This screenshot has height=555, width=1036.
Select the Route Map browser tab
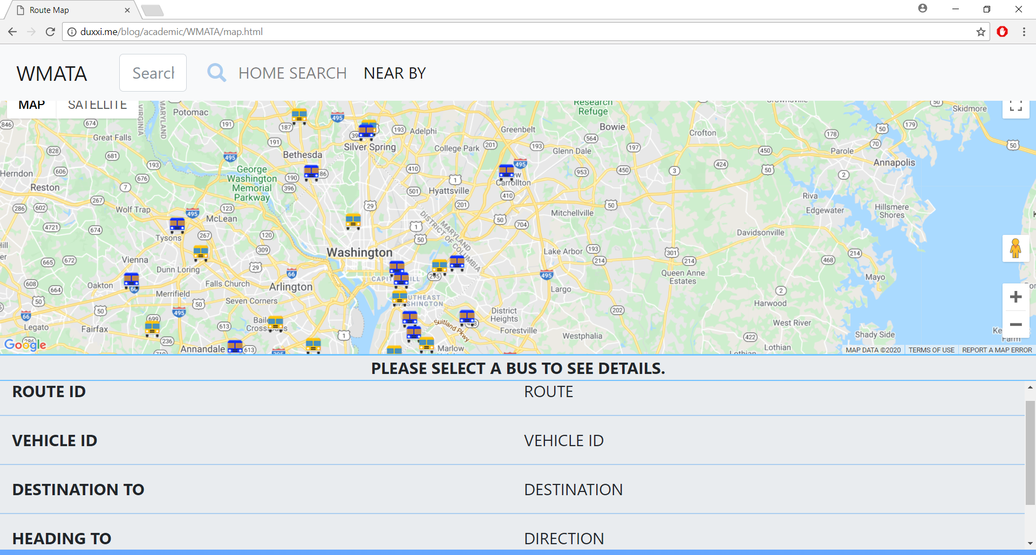pos(70,10)
